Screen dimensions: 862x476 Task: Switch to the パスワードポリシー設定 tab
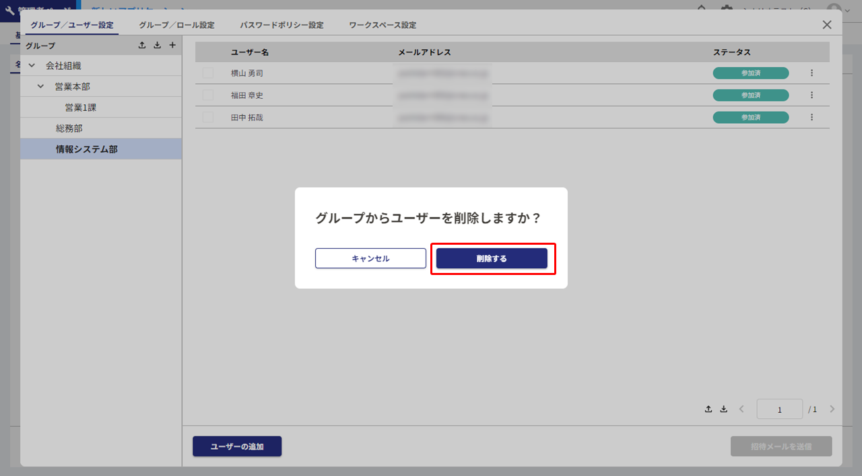click(x=281, y=26)
